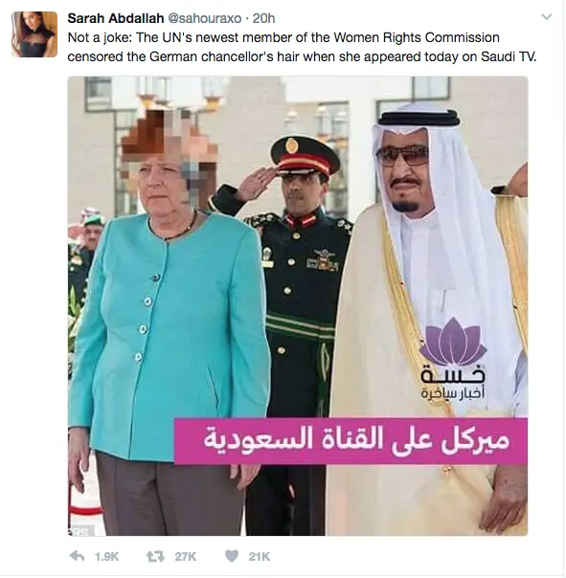Select the tweet text beginning 'Not a joke'
Viewport: 566px width, 578px height.
pos(302,47)
